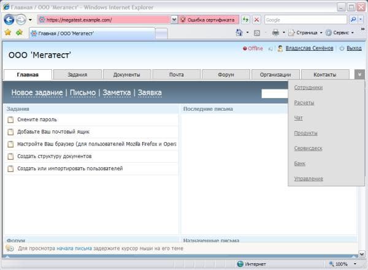Switch to the Организации tab

[275, 75]
